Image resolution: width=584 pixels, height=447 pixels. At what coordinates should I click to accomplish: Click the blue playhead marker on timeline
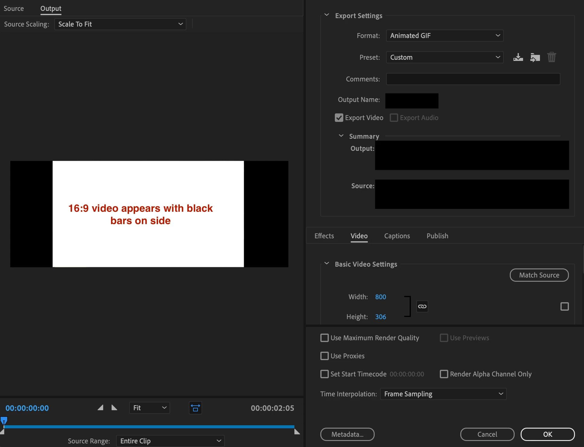4,420
